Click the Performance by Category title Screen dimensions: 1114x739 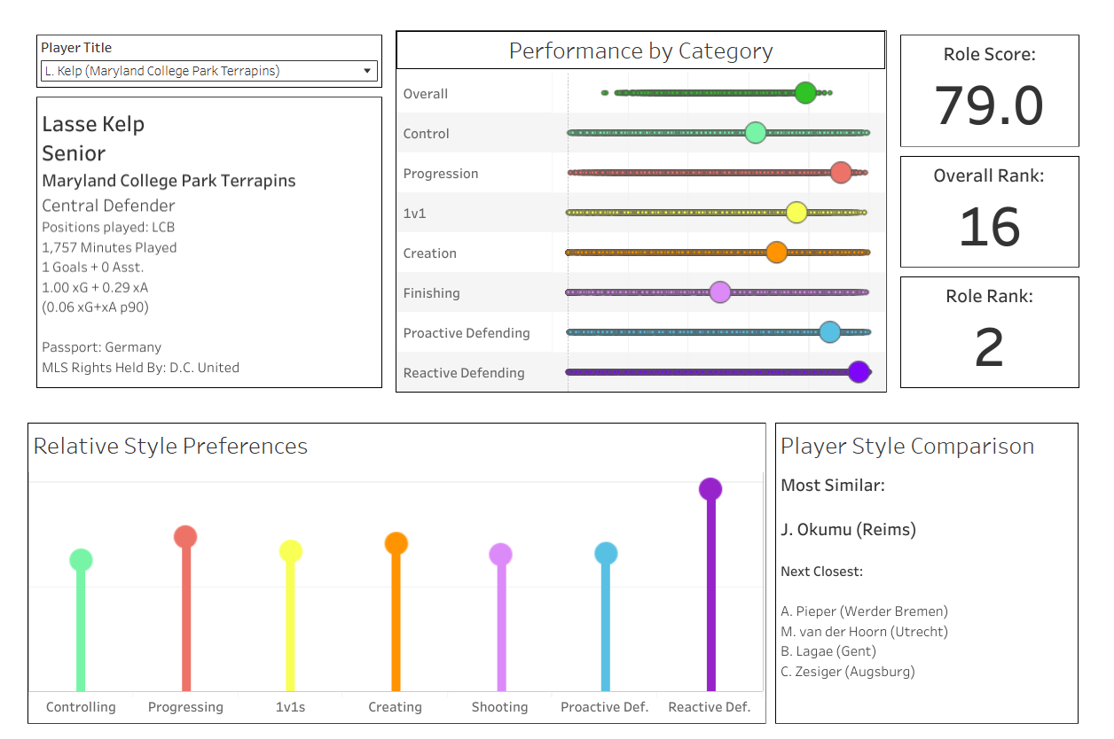click(640, 51)
